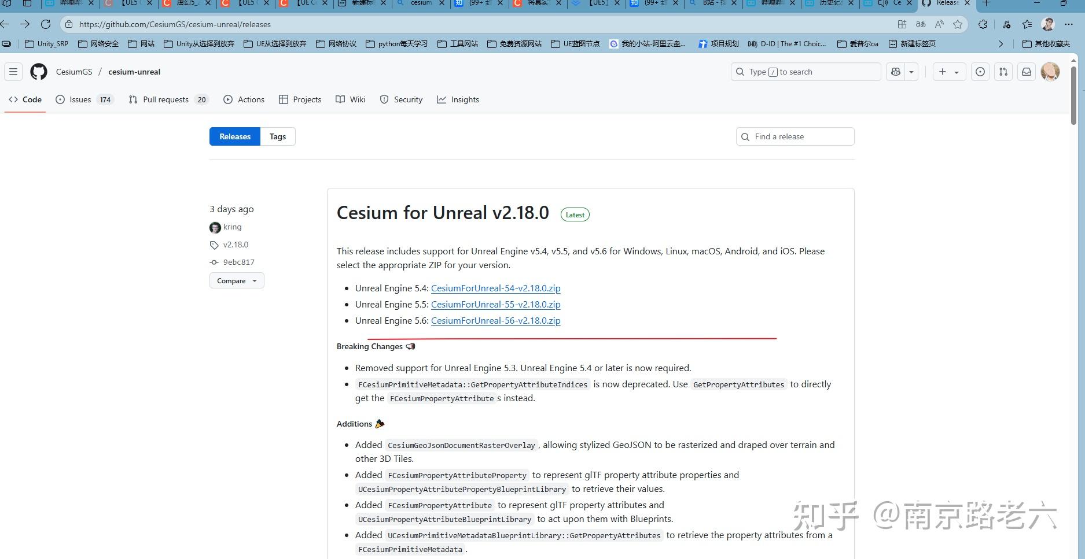Expand the Compare dropdown for v2.18.0

click(236, 280)
